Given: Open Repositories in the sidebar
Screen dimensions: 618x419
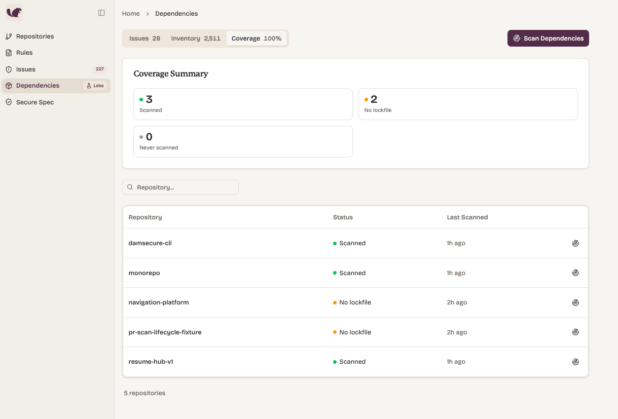Looking at the screenshot, I should [56, 36].
